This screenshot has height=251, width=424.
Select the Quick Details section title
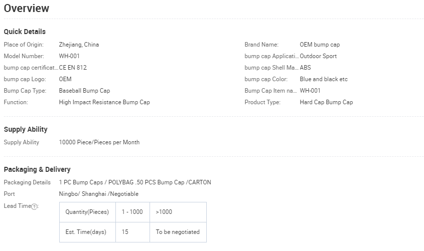25,32
